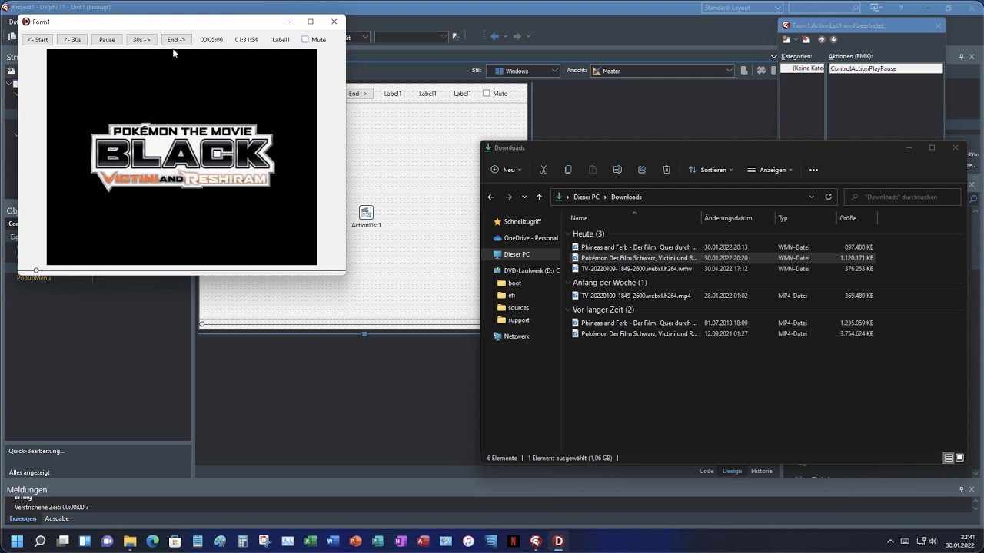Image resolution: width=984 pixels, height=553 pixels.
Task: Open address bar history dropdown
Action: pyautogui.click(x=811, y=197)
